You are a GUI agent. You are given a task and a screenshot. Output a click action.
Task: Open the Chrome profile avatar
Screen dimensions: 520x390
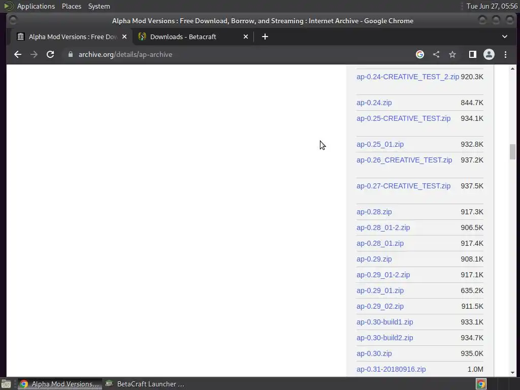[489, 54]
